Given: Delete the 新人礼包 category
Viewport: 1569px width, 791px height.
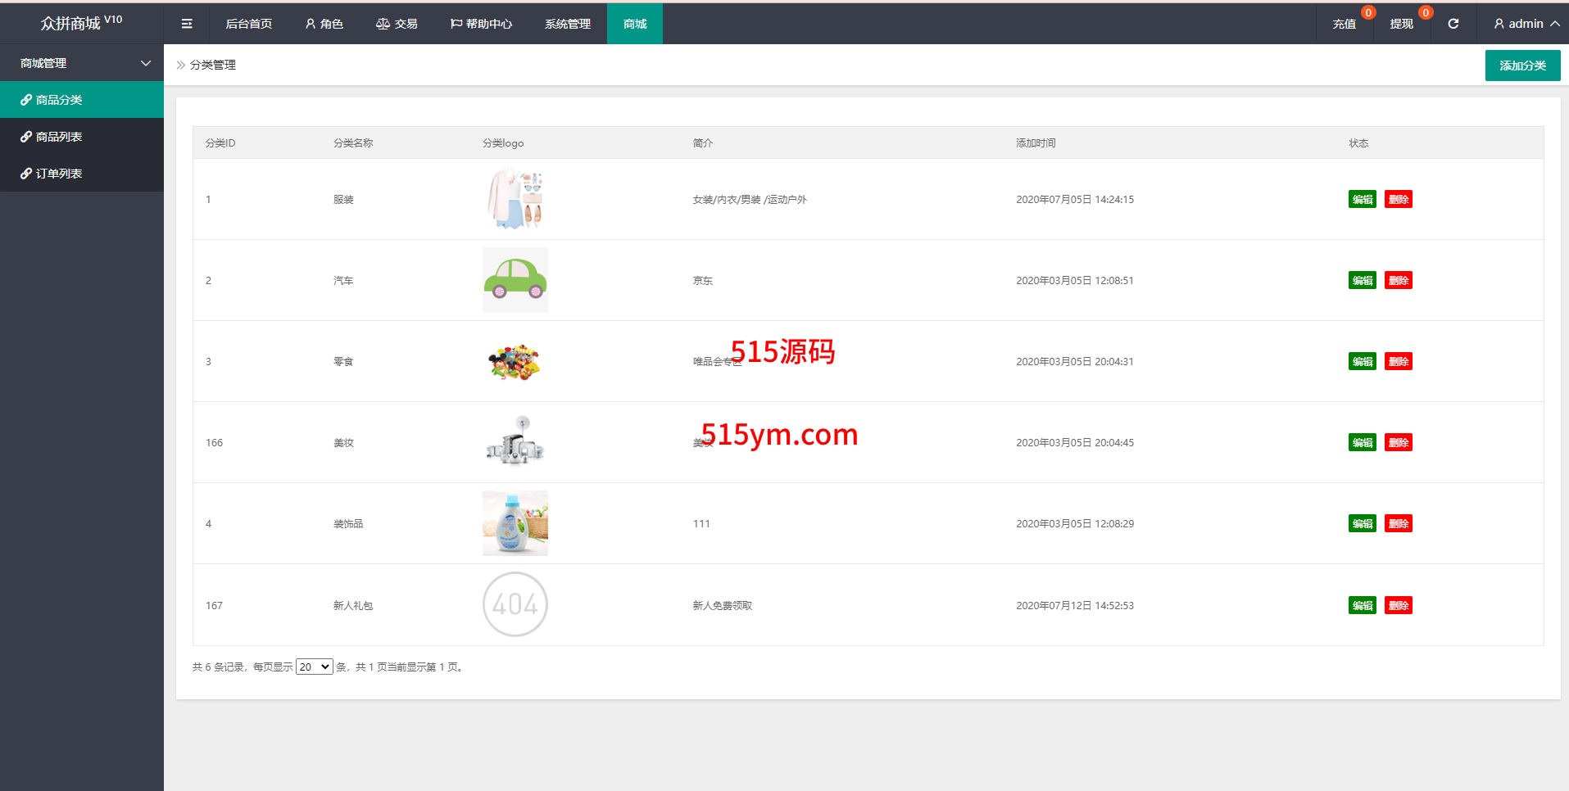Looking at the screenshot, I should tap(1399, 605).
